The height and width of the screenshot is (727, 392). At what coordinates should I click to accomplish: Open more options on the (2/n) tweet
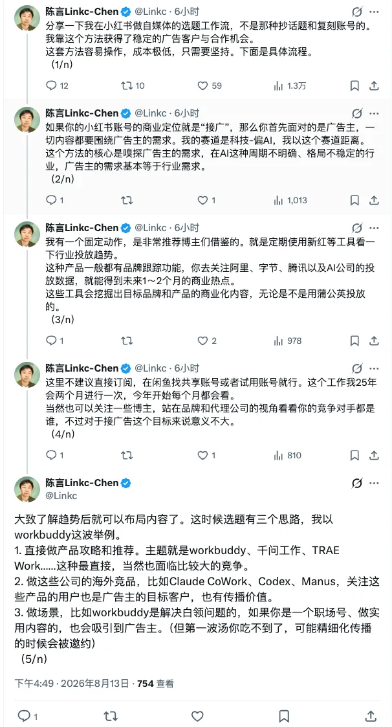[374, 113]
